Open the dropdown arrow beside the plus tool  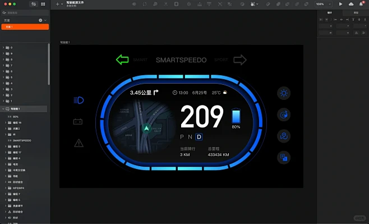62,4
